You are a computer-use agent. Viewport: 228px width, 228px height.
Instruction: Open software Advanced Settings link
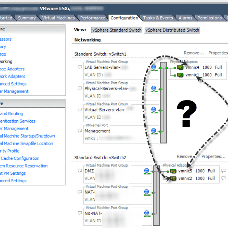tap(13, 181)
